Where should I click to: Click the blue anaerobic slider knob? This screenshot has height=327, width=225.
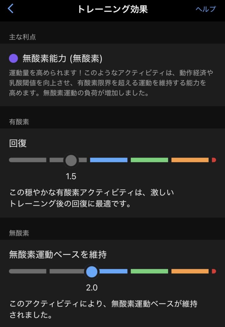click(92, 271)
